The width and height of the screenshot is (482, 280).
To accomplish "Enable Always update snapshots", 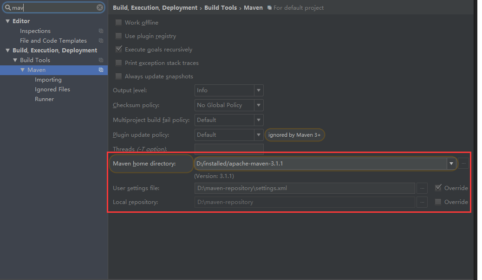I will [118, 76].
